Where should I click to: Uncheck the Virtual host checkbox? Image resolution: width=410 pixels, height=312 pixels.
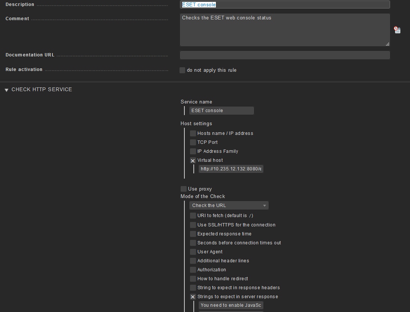coord(193,160)
